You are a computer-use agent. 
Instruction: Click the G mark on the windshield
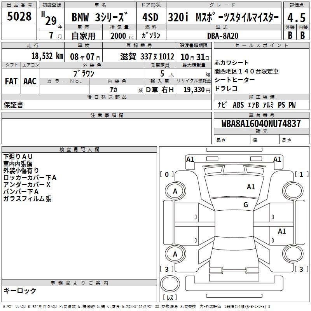[245, 205]
